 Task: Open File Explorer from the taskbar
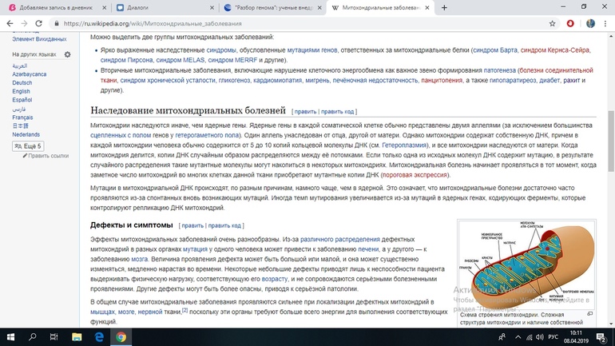(77, 336)
